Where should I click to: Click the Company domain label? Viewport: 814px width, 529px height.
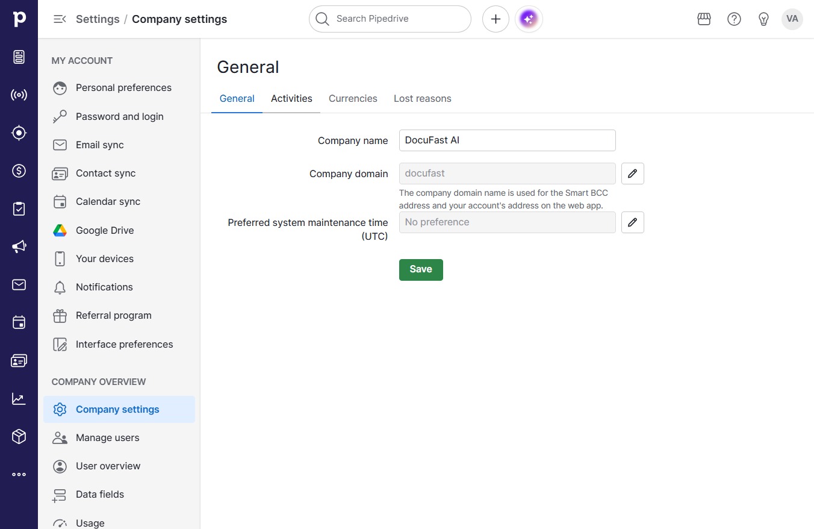click(x=349, y=174)
